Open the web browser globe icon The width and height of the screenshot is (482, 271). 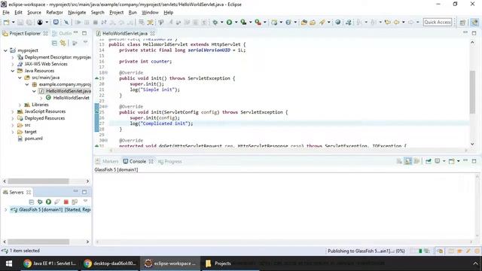coord(338,22)
